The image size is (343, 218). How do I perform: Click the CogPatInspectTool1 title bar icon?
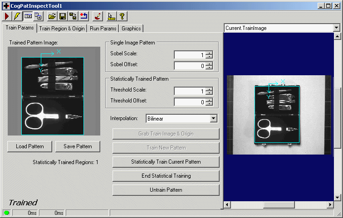pos(6,6)
